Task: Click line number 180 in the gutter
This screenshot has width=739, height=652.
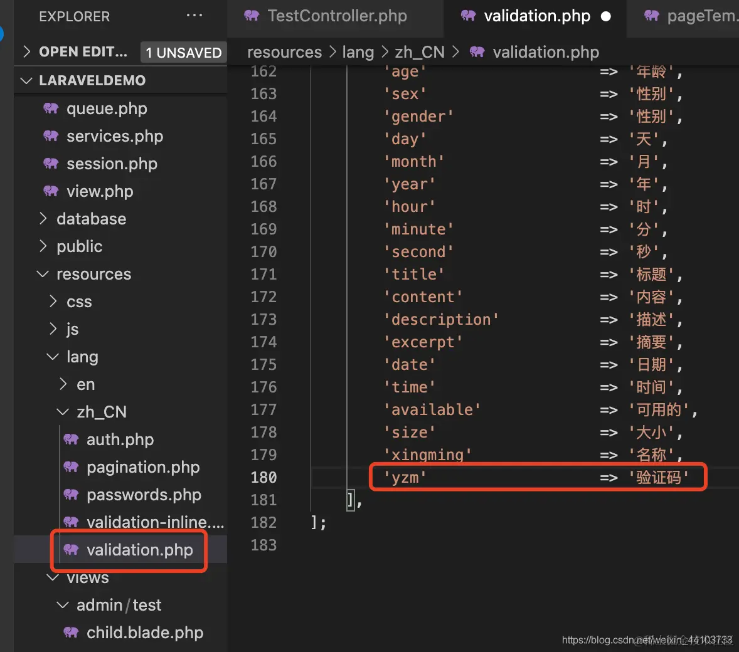Action: click(x=263, y=477)
